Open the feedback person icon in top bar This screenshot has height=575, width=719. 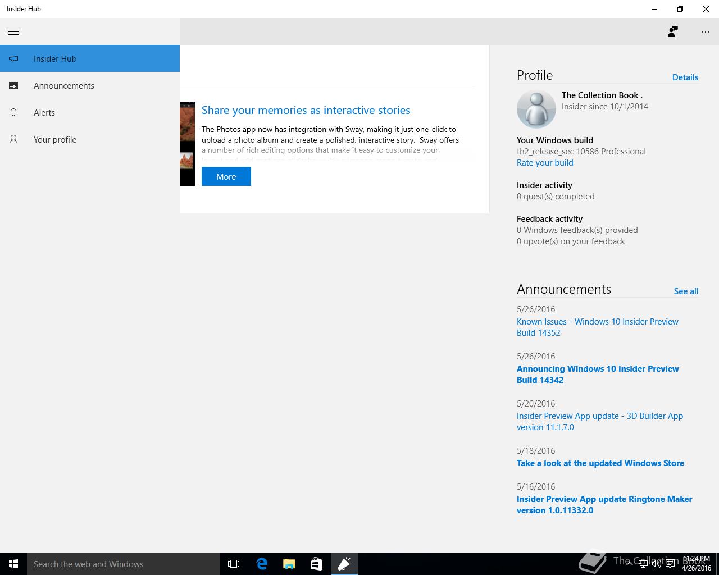672,31
